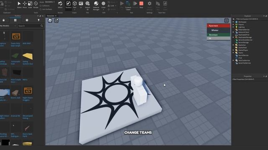
Task: Click the Properties panel header
Action: click(x=247, y=76)
